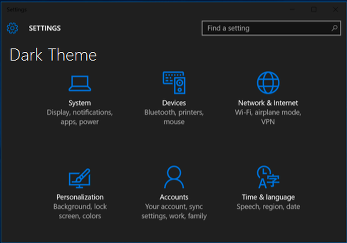Screen dimensions: 347x243
Task: Select the Network & Internet label
Action: pos(268,103)
